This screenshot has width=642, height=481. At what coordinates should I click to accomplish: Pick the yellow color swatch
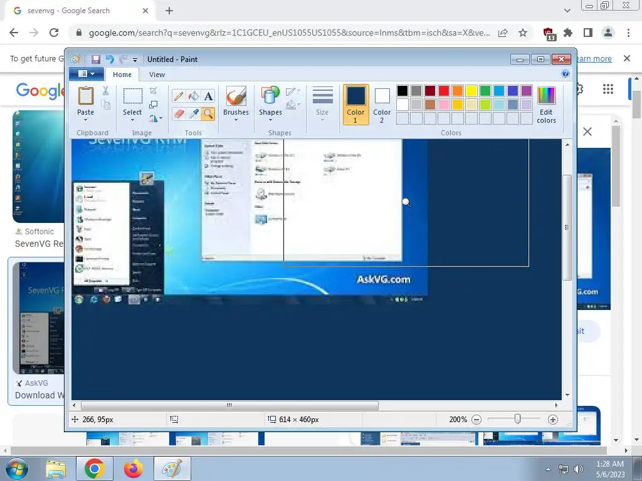pyautogui.click(x=471, y=90)
